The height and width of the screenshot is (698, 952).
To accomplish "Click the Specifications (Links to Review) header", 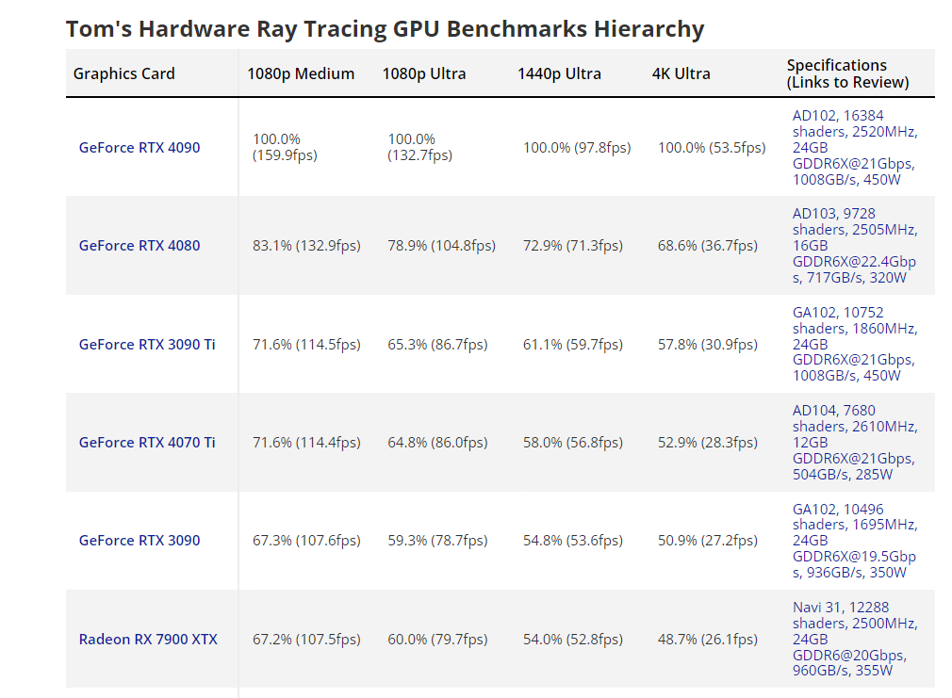I will [847, 73].
